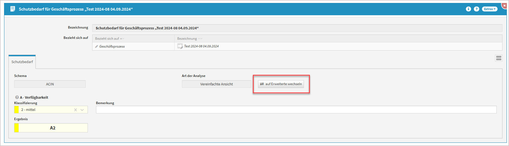Open the info icon in header
Screen dimensions: 509x146
pyautogui.click(x=468, y=9)
